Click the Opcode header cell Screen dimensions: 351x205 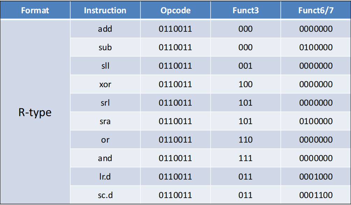[175, 10]
